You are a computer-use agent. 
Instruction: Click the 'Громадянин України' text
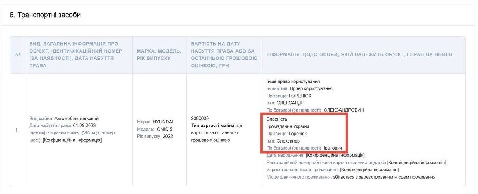(x=288, y=126)
